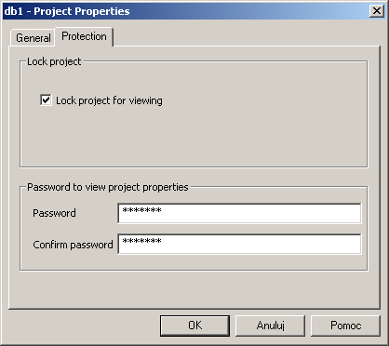389x346 pixels.
Task: Switch to the General tab
Action: pos(33,38)
